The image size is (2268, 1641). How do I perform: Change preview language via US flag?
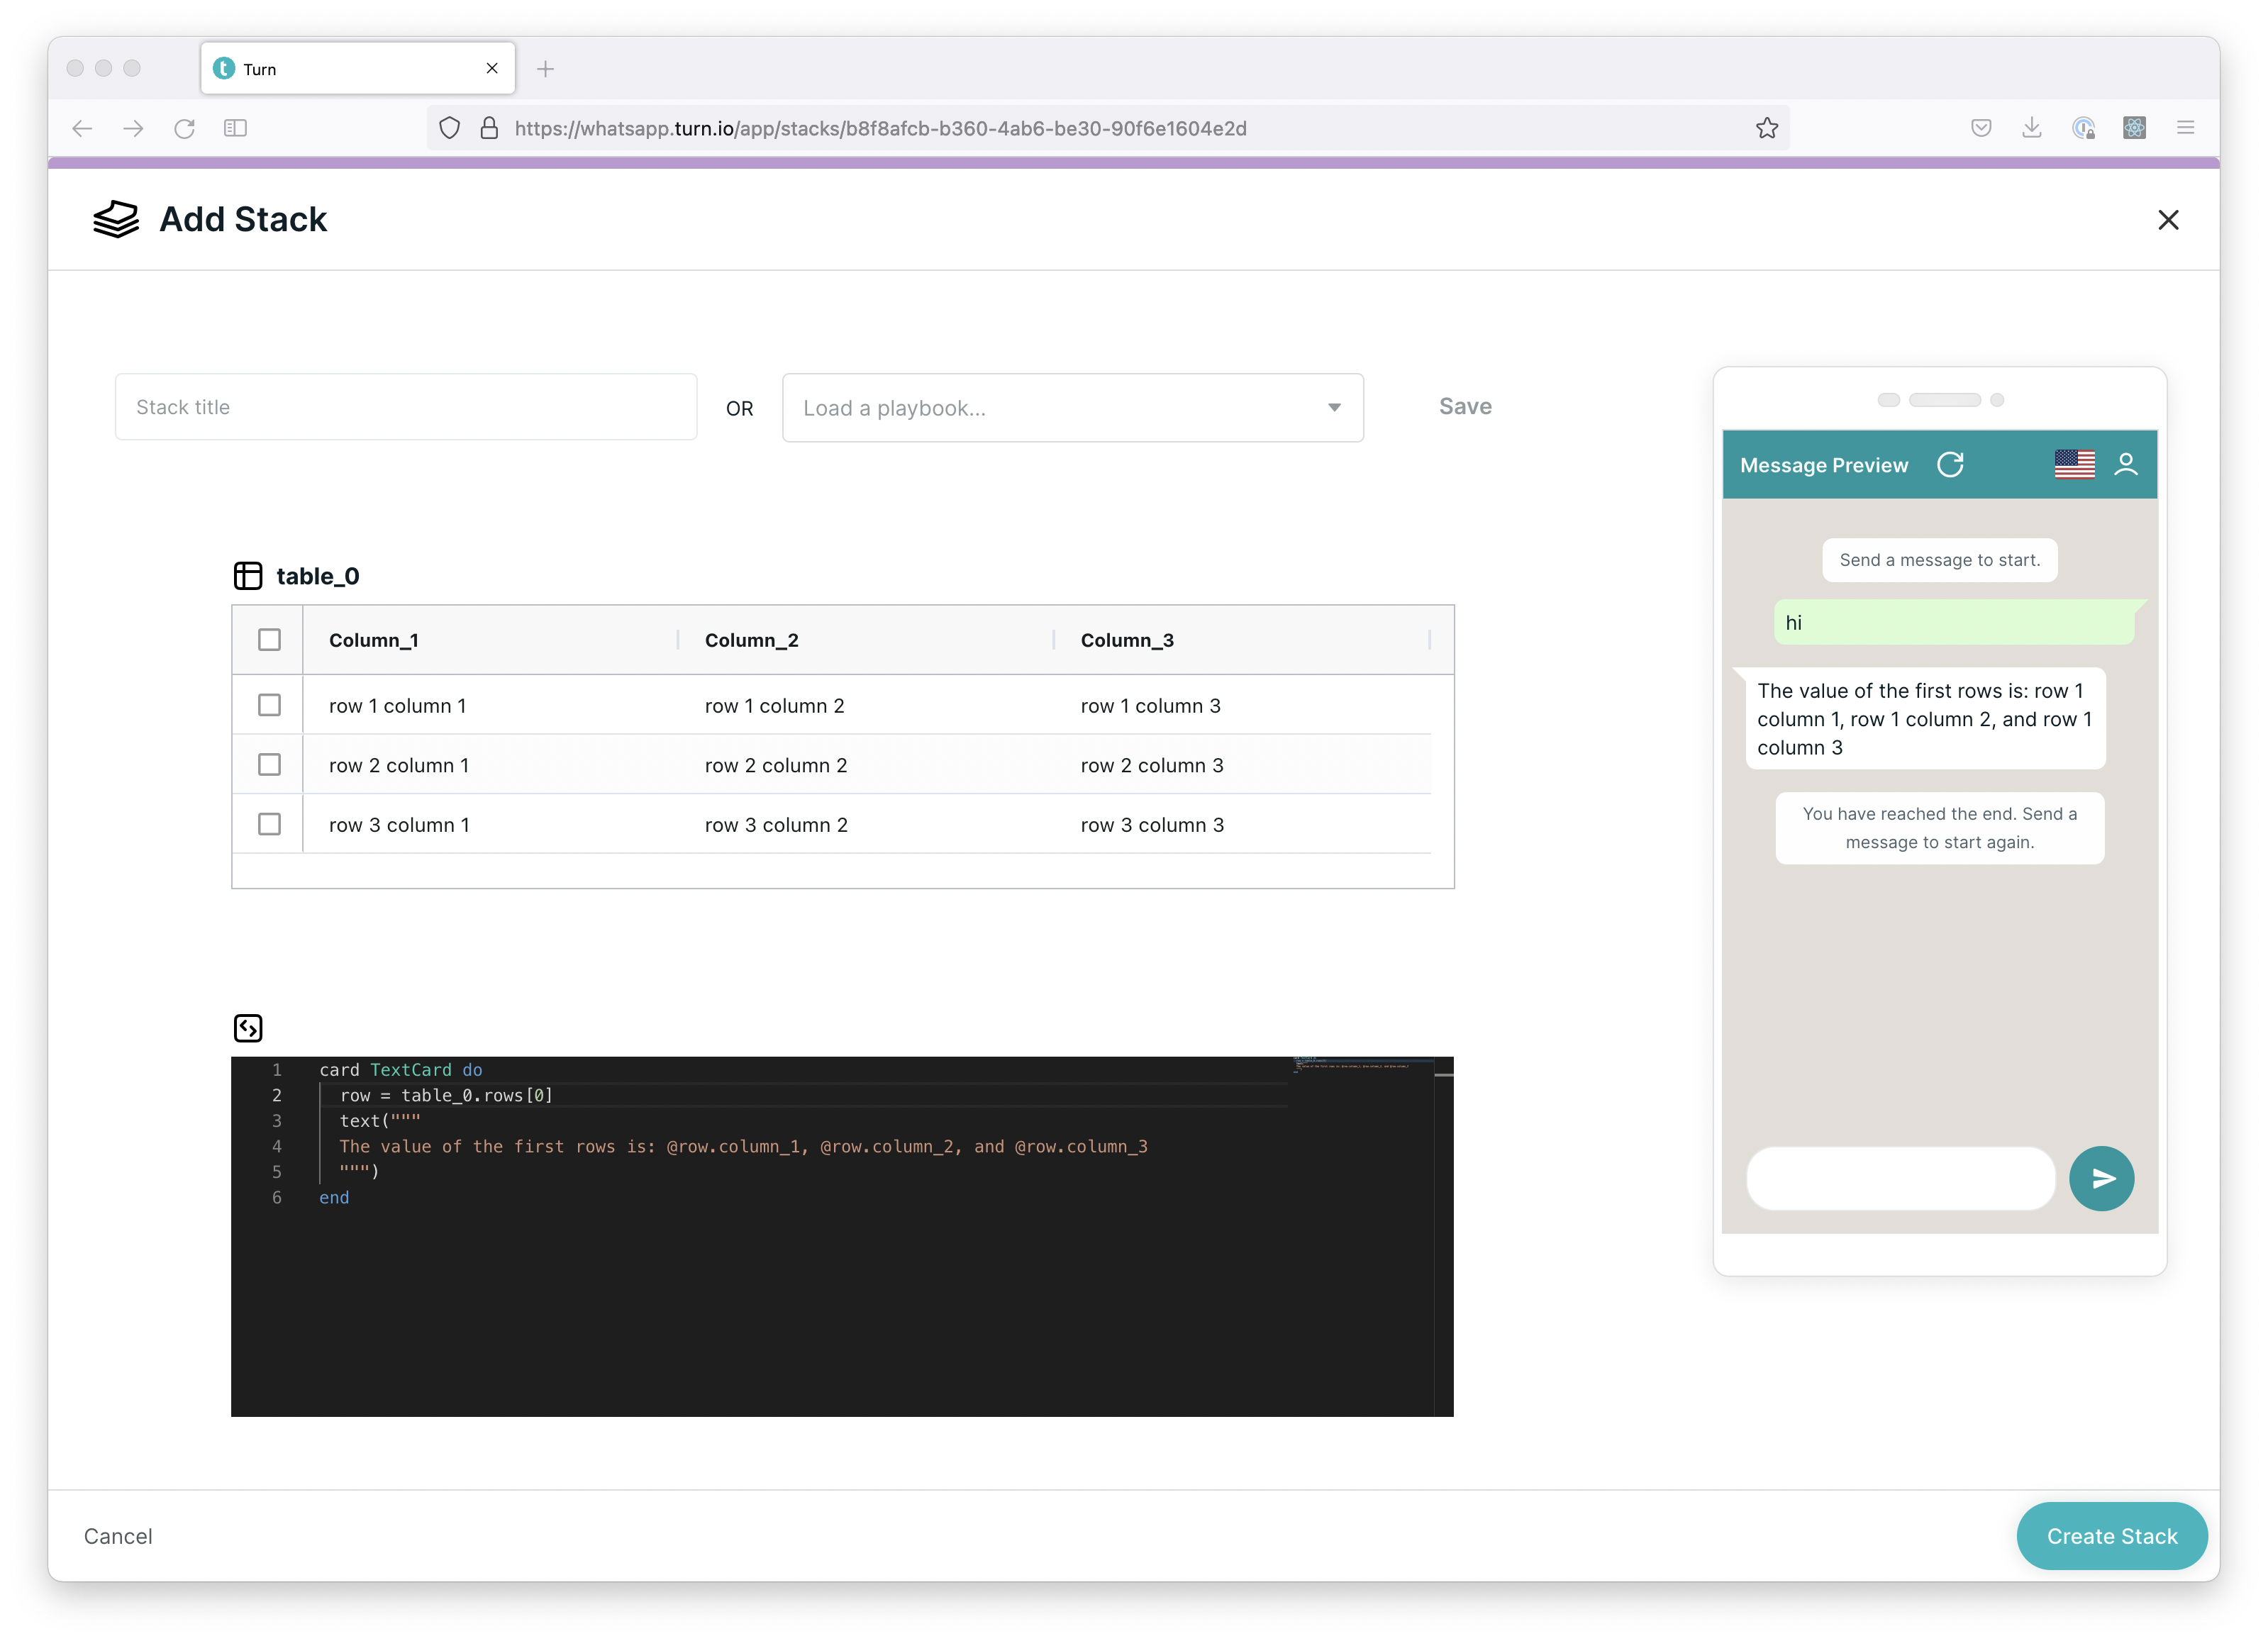(x=2075, y=465)
